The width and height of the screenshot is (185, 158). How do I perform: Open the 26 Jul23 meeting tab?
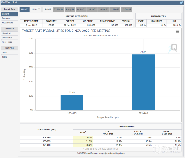coord(92,10)
